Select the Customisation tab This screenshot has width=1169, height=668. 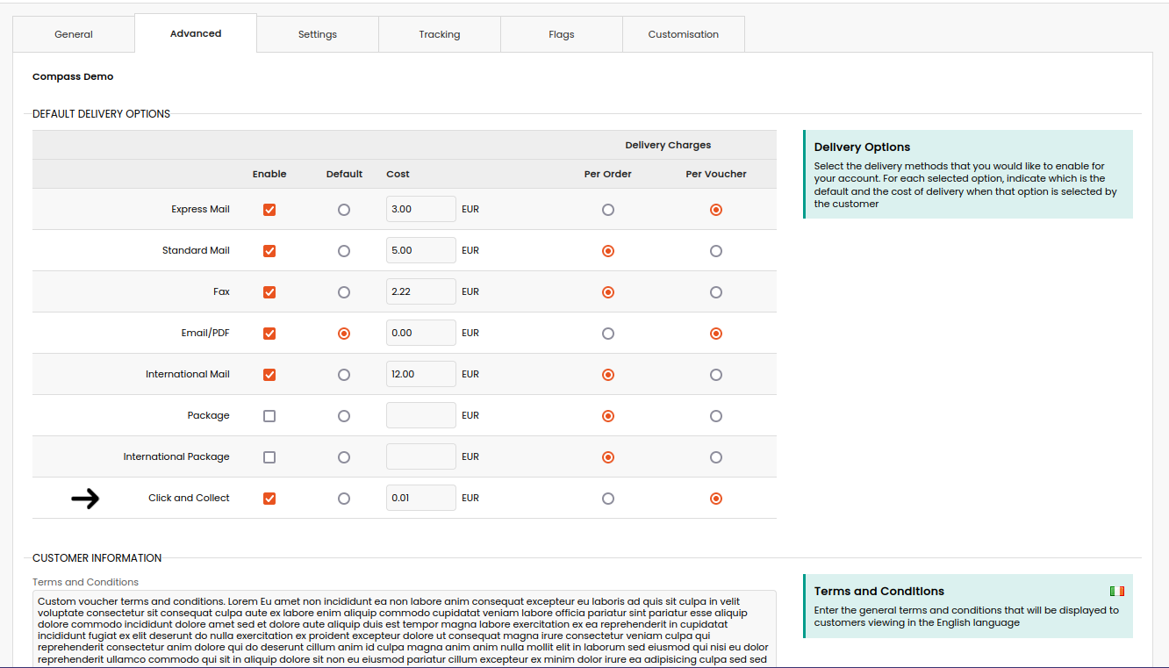click(x=684, y=34)
